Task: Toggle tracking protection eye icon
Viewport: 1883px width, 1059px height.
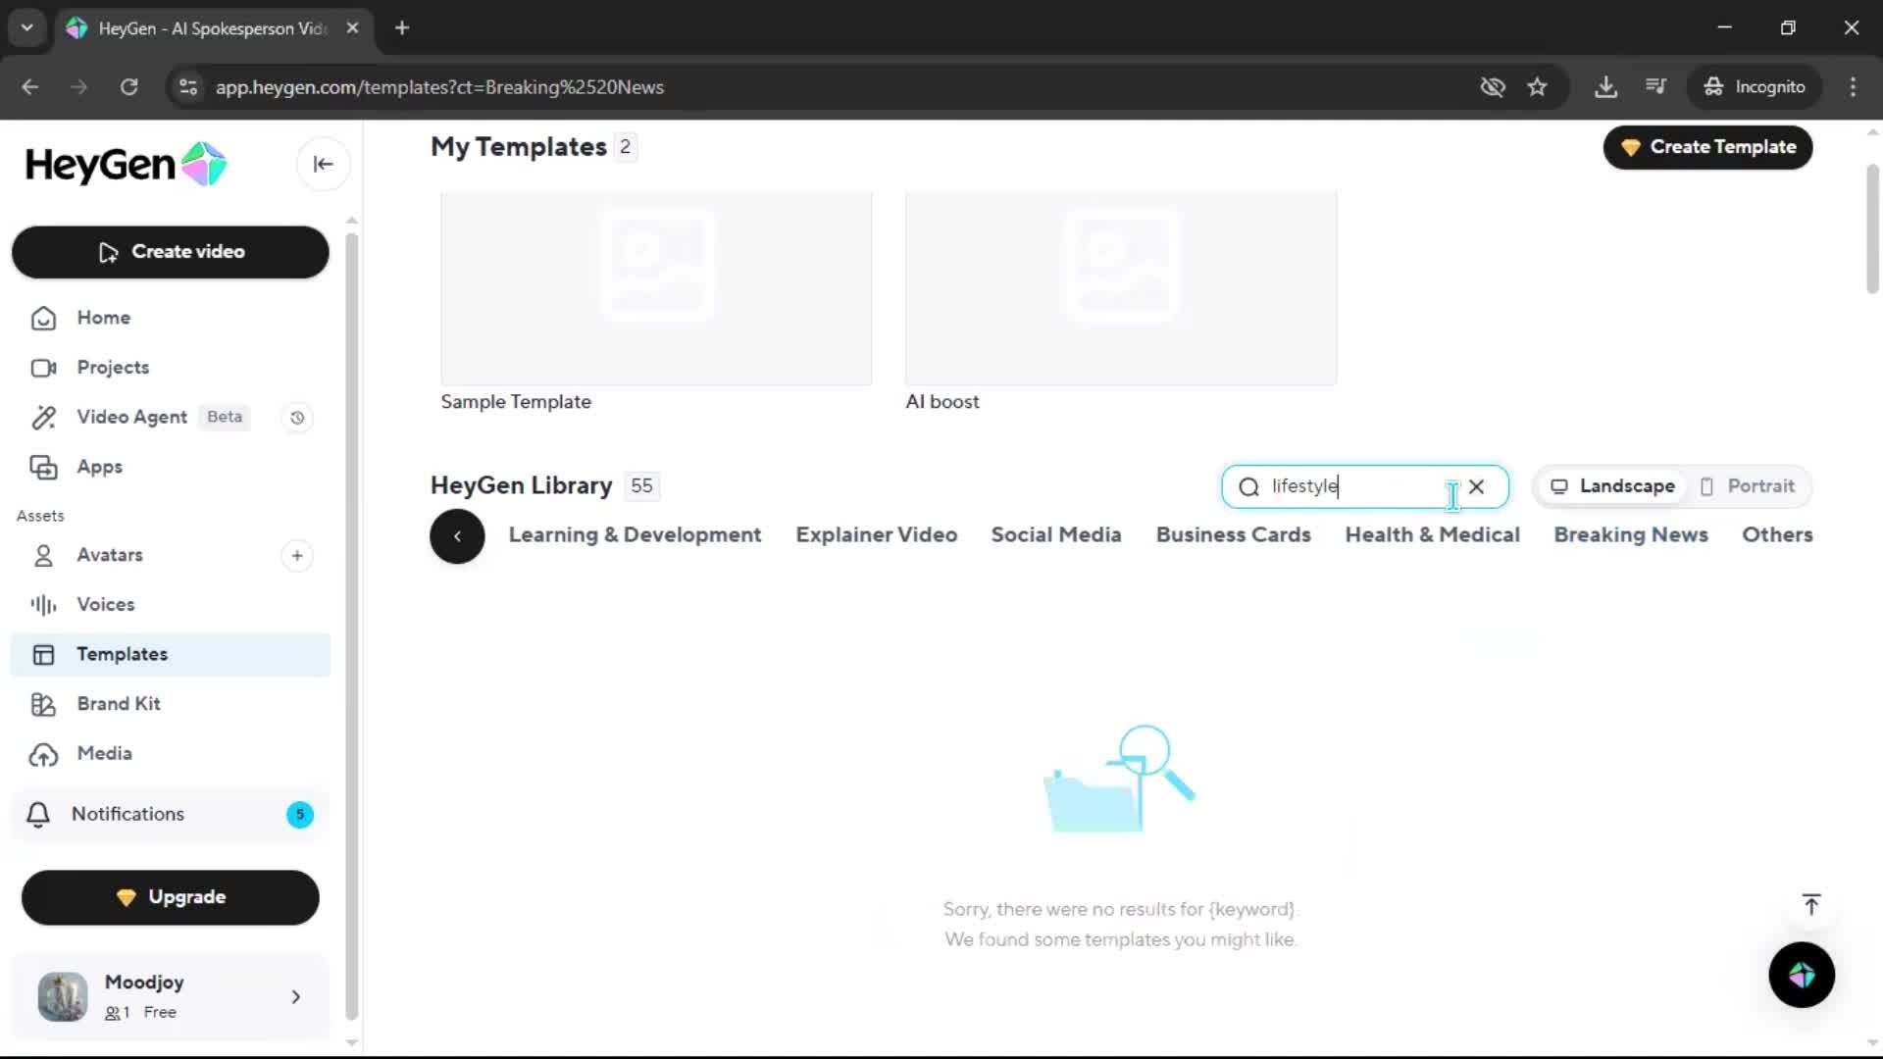Action: tap(1492, 87)
